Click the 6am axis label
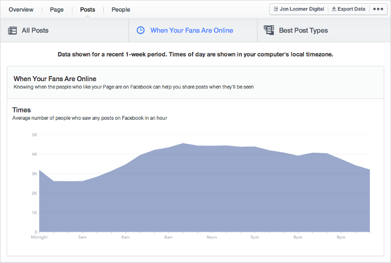Viewport: 391px width, 263px height. 125,237
